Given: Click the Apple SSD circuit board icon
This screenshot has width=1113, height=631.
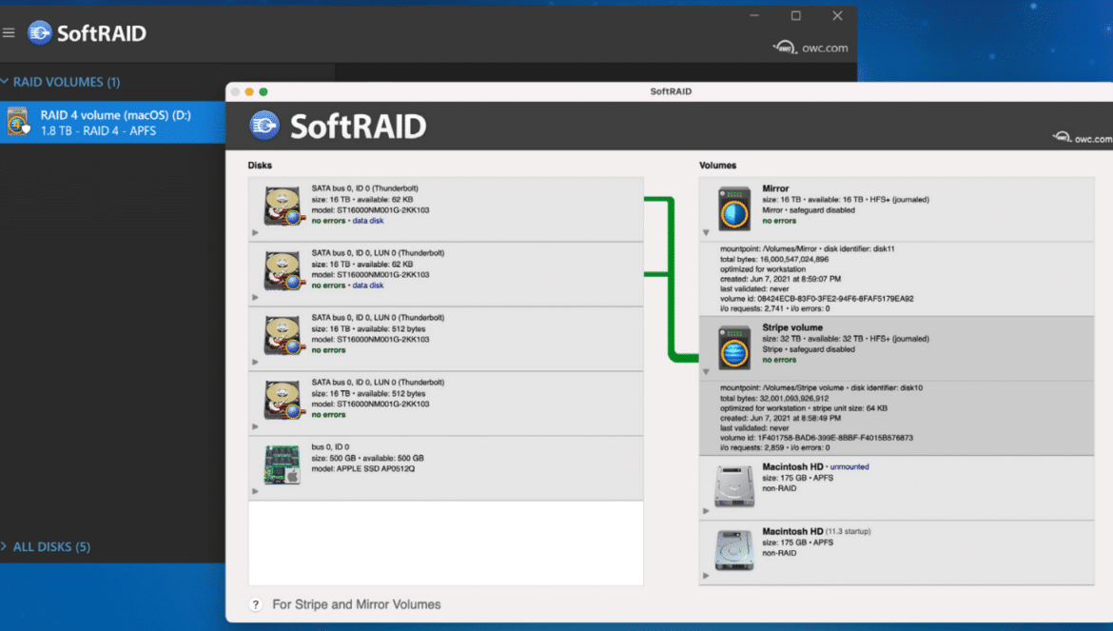Looking at the screenshot, I should (282, 464).
